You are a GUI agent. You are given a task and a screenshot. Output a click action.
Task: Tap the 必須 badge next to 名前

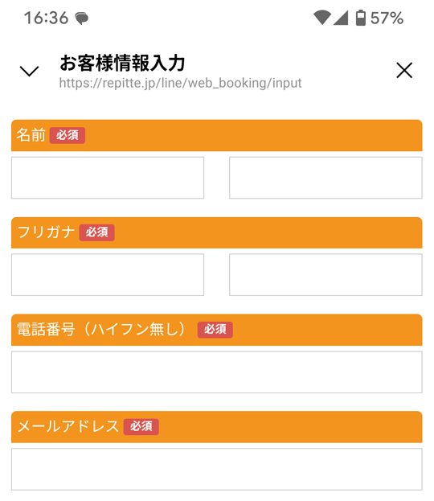tap(68, 135)
